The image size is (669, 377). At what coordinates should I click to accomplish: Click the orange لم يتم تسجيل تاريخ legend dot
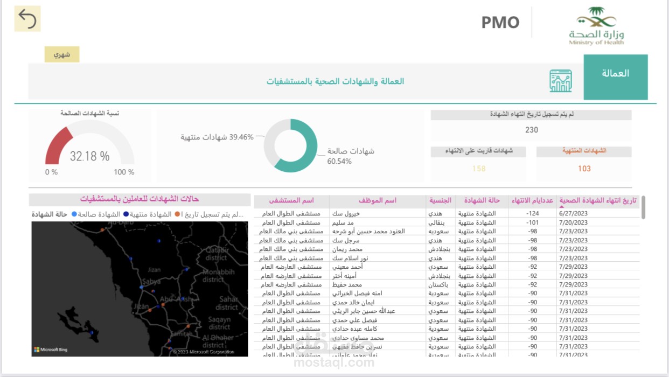pos(177,214)
